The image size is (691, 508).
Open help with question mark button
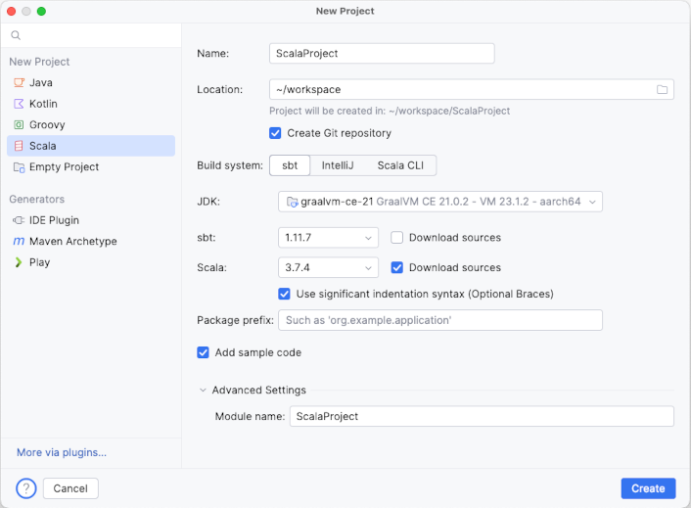[26, 488]
